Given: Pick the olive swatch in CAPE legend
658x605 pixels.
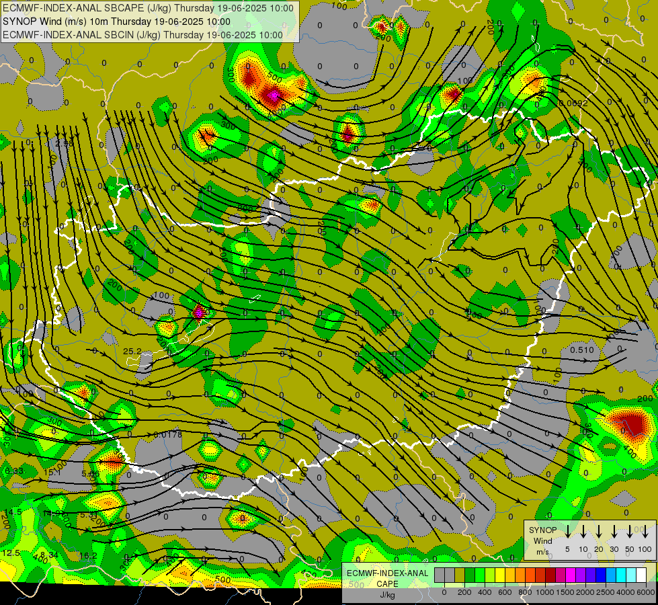Looking at the screenshot, I should point(460,575).
